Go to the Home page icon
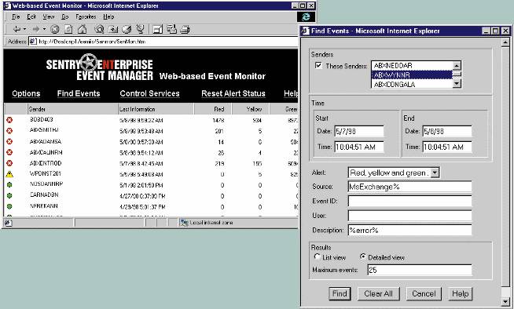514x309 pixels. tap(82, 30)
